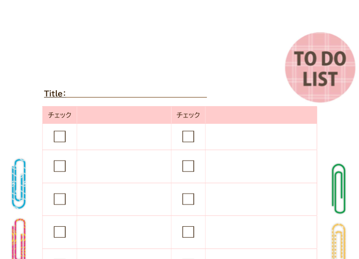Tick the third row's left-column checkbox
Viewport: 359px width, 259px height.
[59, 199]
